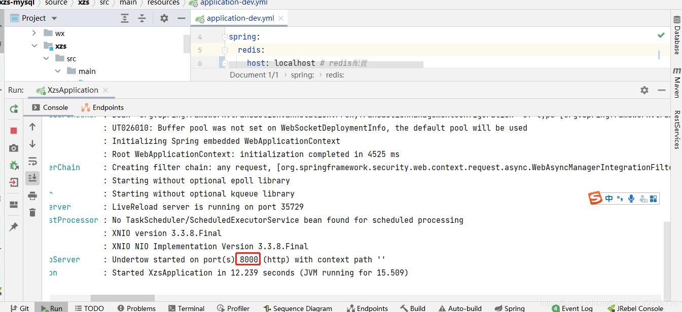Viewport: 682px width, 312px height.
Task: Click the redis: breadcrumb under the editor
Action: coord(335,75)
